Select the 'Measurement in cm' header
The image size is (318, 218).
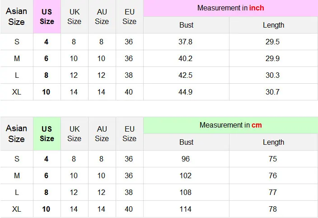pyautogui.click(x=230, y=125)
